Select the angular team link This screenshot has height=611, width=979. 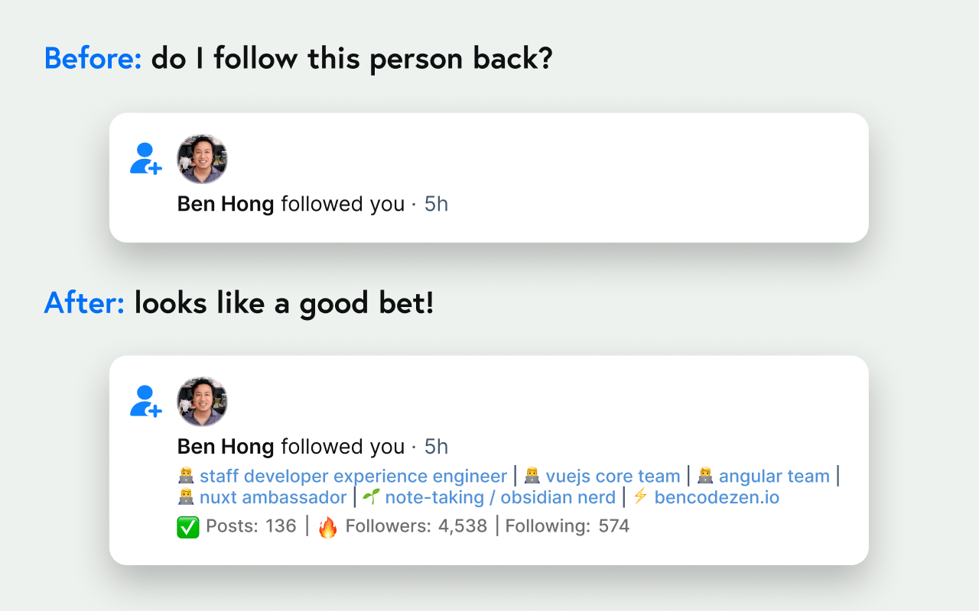(x=774, y=477)
